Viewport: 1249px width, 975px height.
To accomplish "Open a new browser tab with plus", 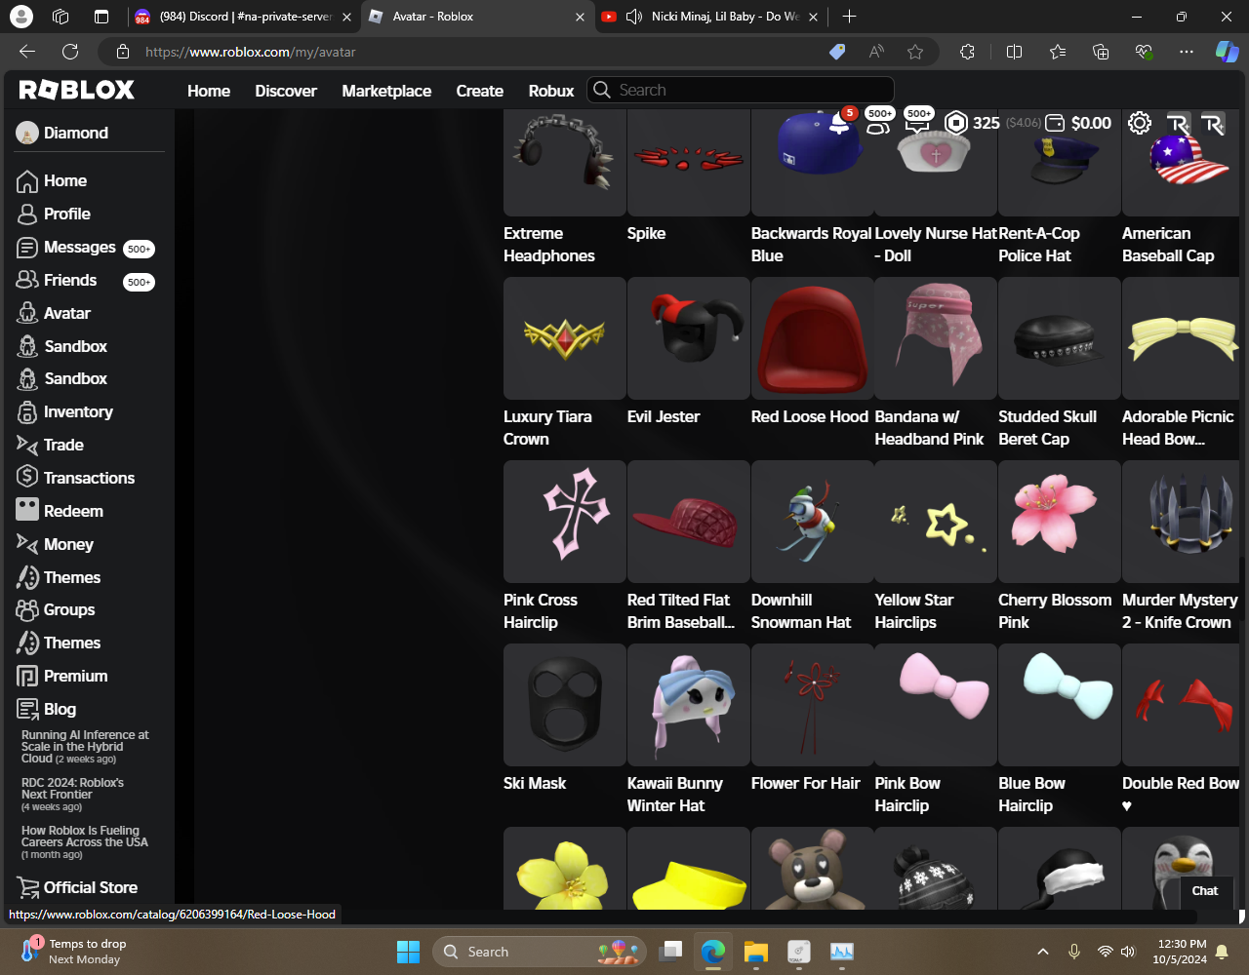I will pos(849,17).
